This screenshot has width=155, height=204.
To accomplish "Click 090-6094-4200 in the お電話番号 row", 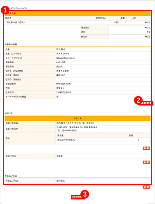I will point(63,84).
